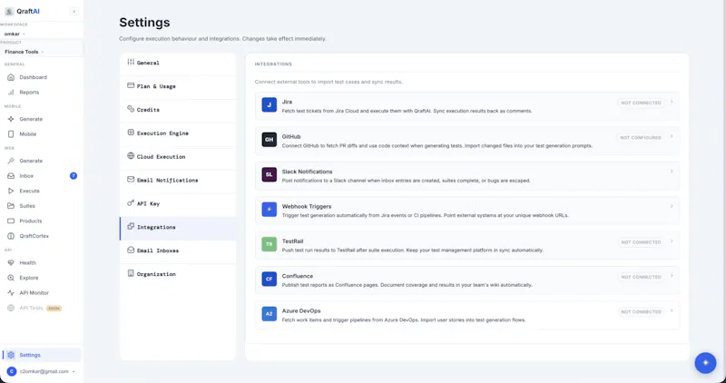726x383 pixels.
Task: Click the Inbox unread count badge
Action: 74,176
